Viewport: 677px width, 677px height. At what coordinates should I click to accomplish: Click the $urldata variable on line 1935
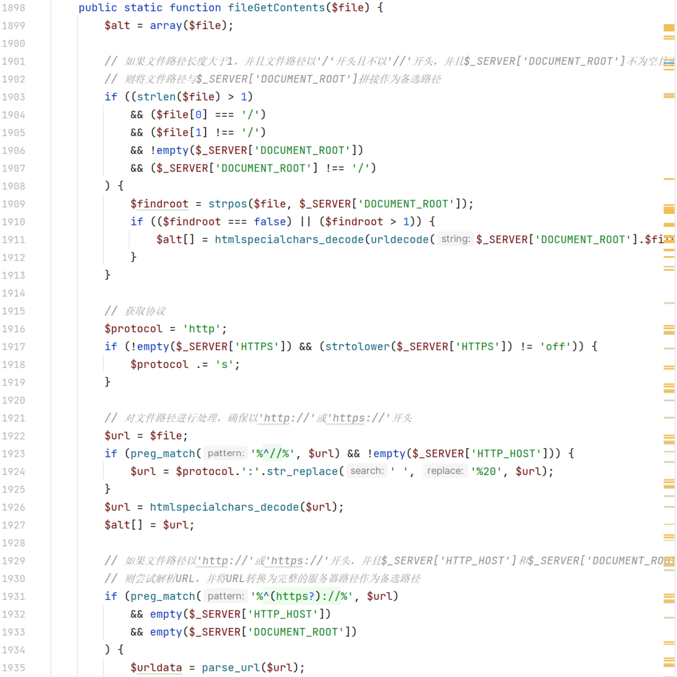pos(156,668)
